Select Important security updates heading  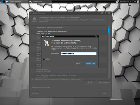click(x=50, y=27)
